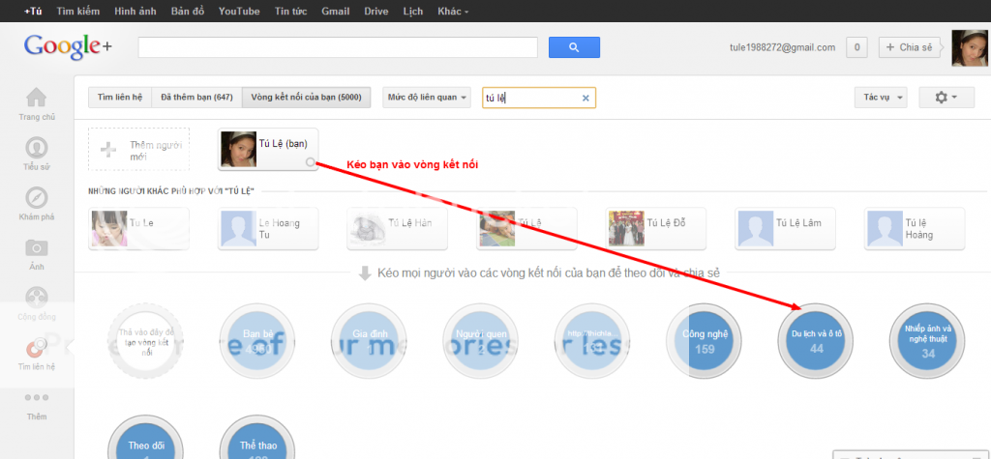
Task: Select the Tú Lệ Đỗ person card
Action: click(656, 229)
